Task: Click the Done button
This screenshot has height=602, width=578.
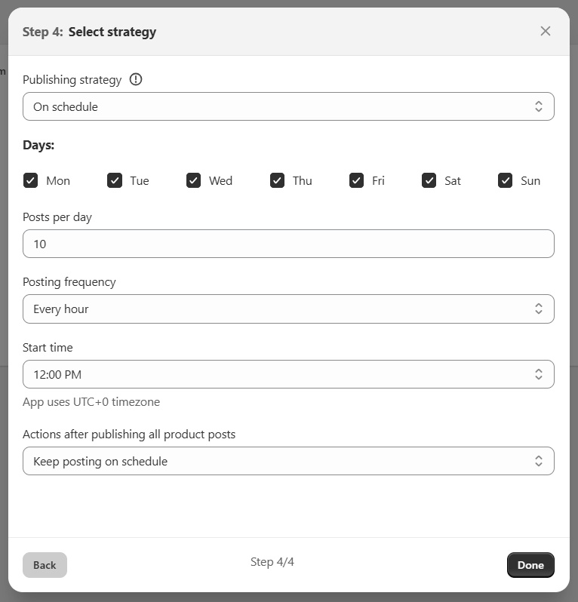Action: pyautogui.click(x=530, y=565)
